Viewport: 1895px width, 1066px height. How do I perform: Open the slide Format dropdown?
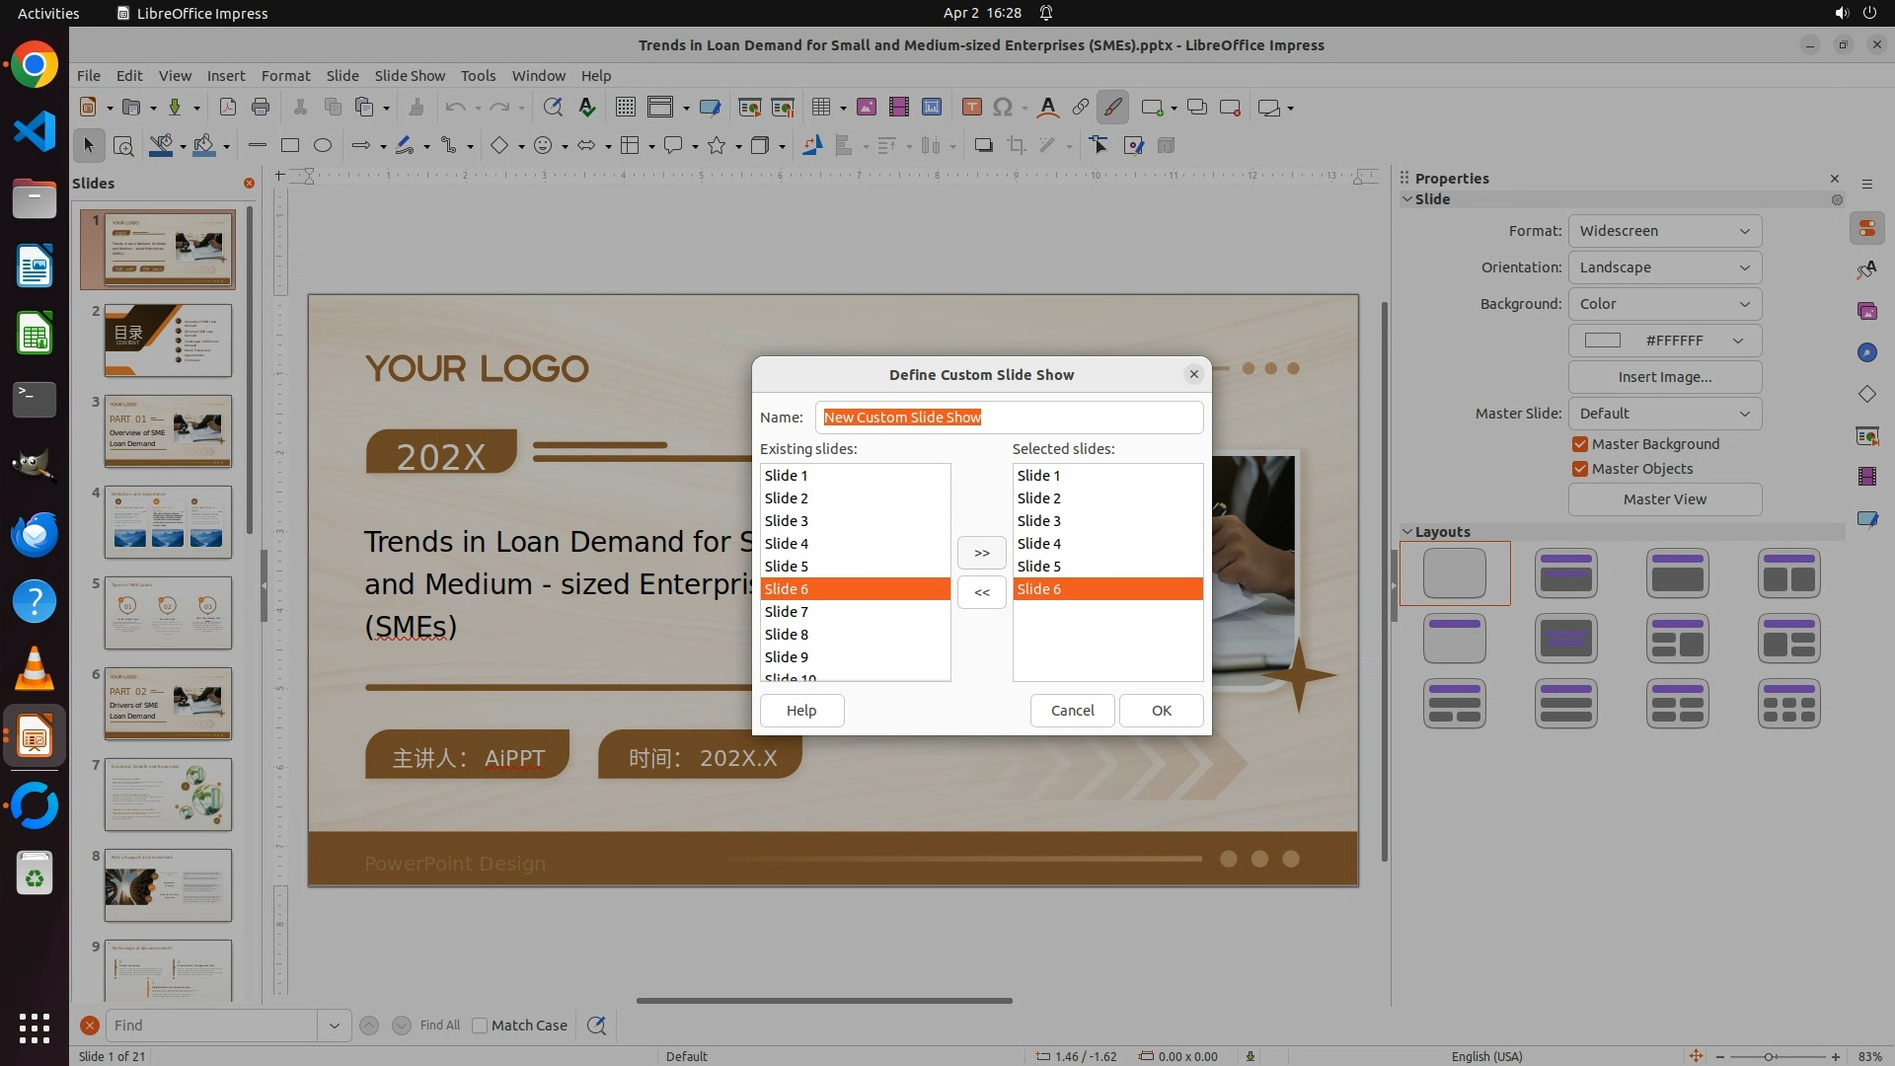1664,231
